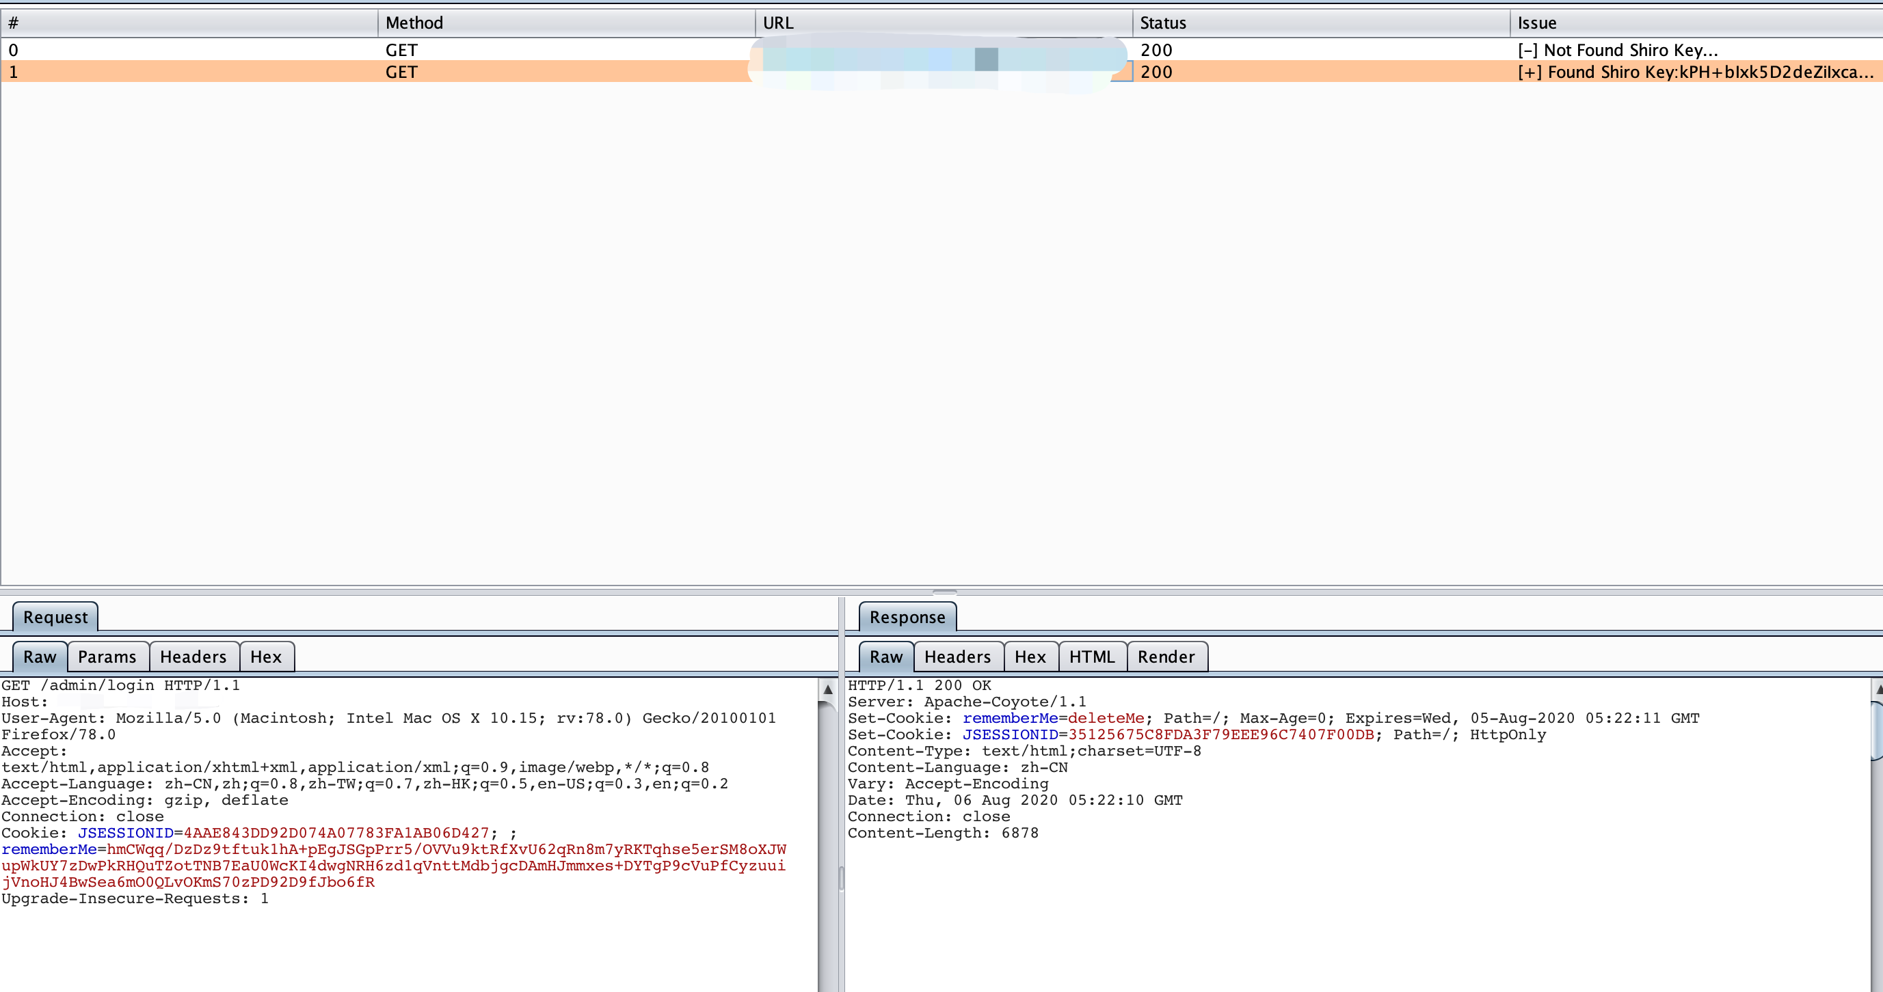Open the request Headers tab
The height and width of the screenshot is (992, 1883).
tap(193, 657)
